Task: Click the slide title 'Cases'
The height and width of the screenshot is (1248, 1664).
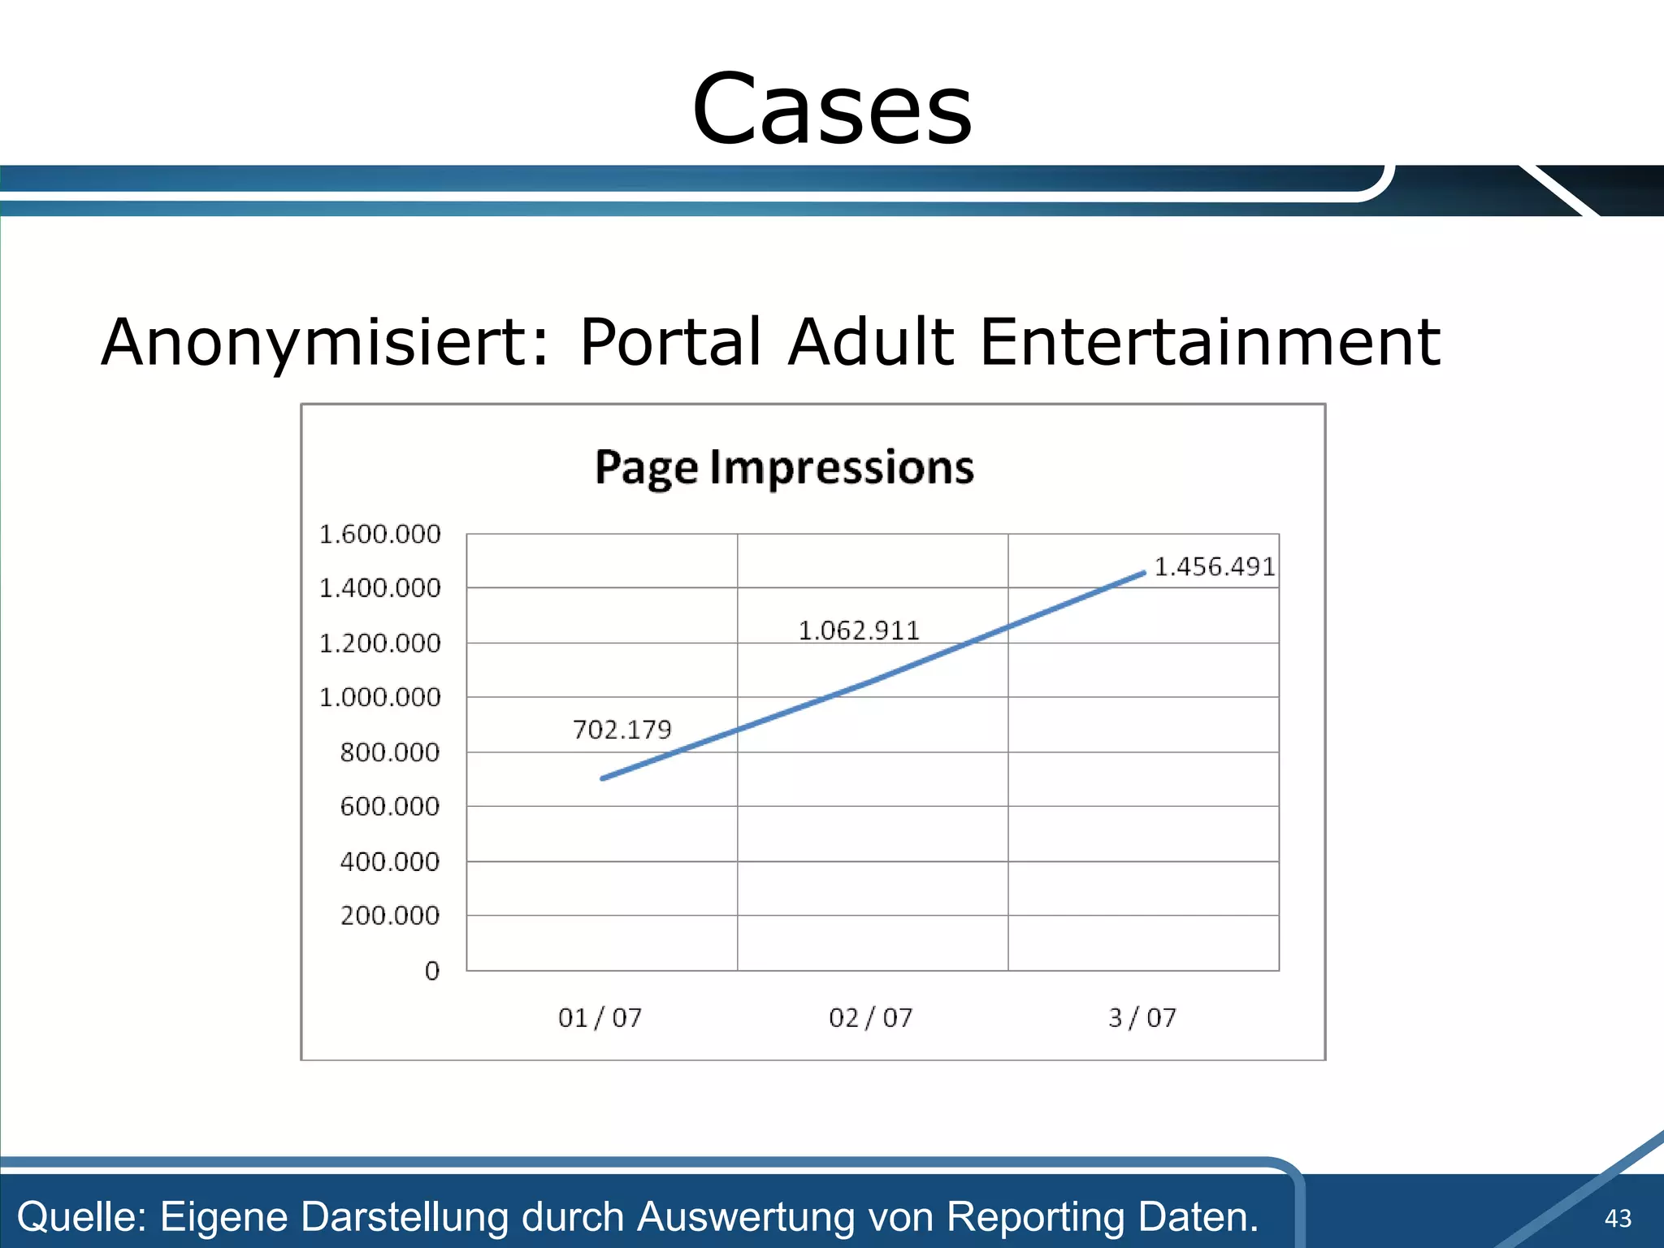Action: [832, 109]
